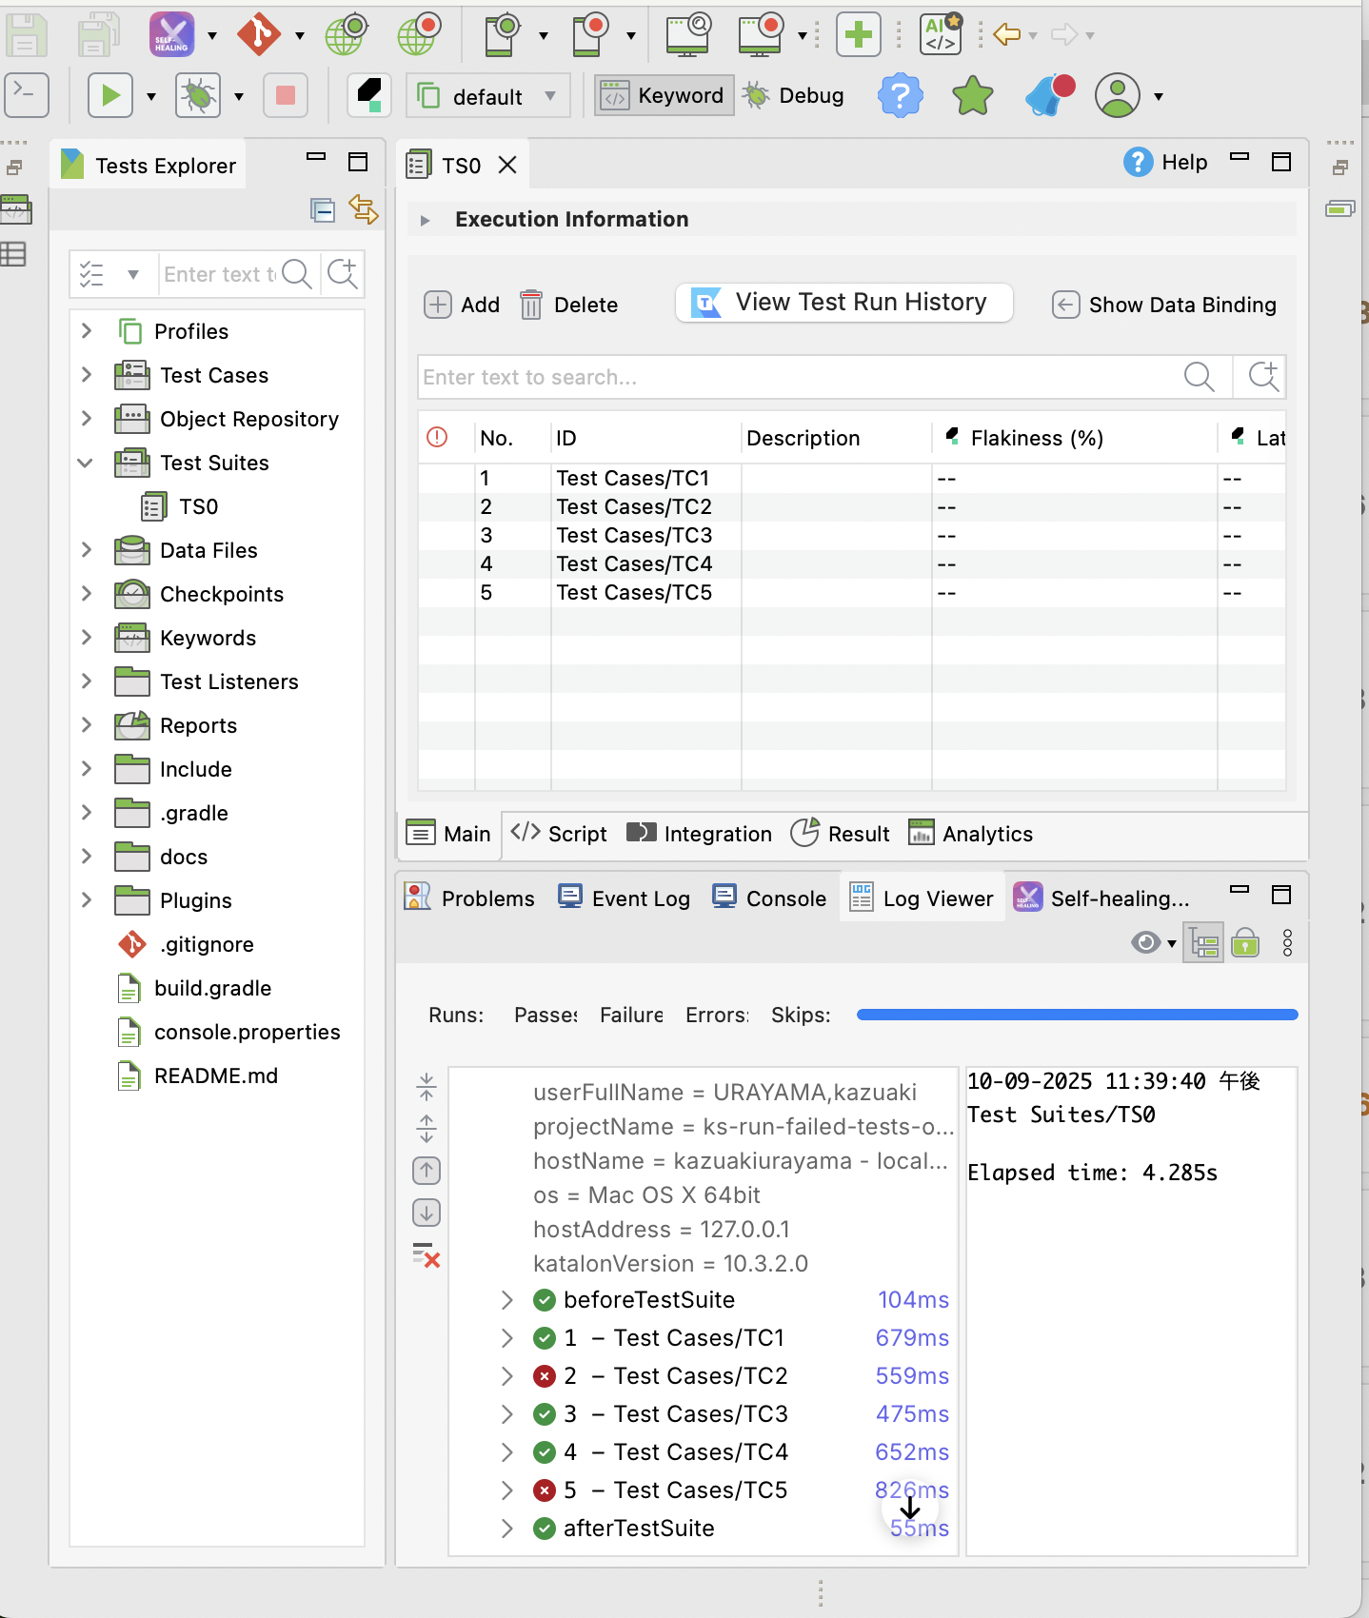Open the Console tab

click(x=769, y=898)
